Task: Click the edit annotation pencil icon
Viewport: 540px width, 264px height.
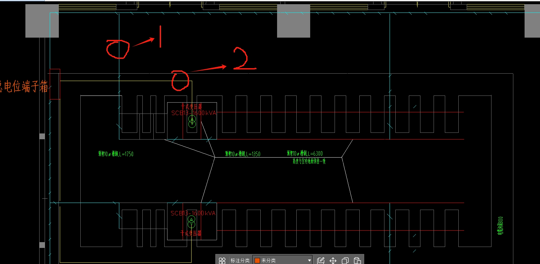Action: tap(320, 260)
